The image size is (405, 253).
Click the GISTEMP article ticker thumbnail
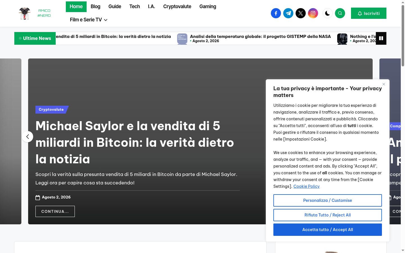[182, 39]
